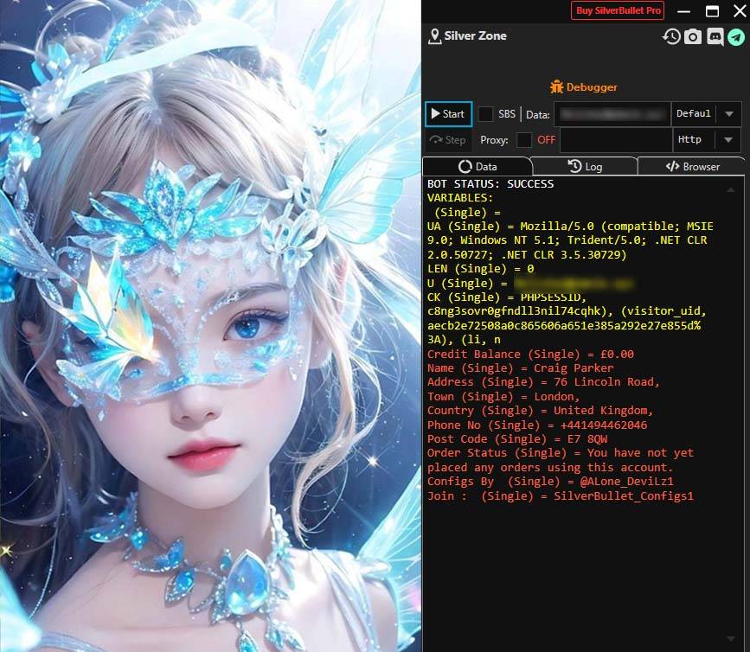
Task: Click the blurred Data input field
Action: 612,114
